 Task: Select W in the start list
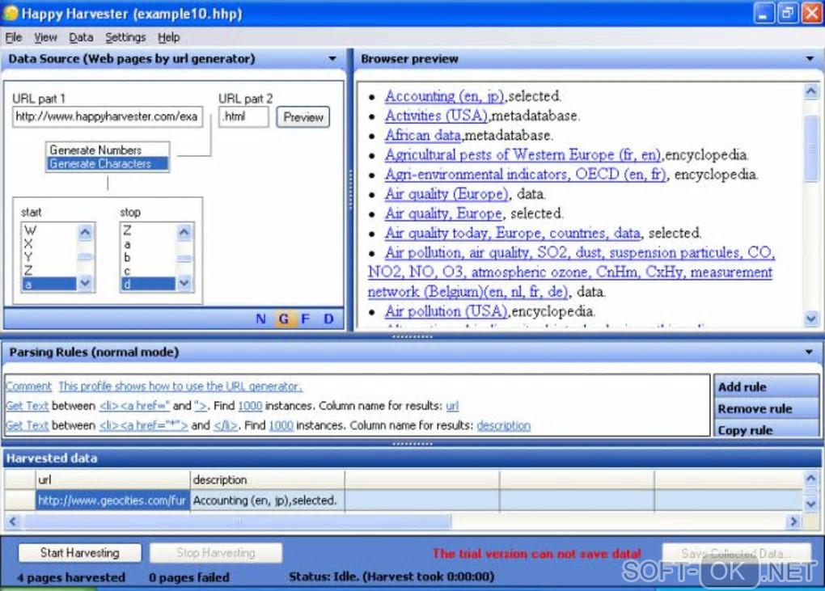pyautogui.click(x=49, y=230)
